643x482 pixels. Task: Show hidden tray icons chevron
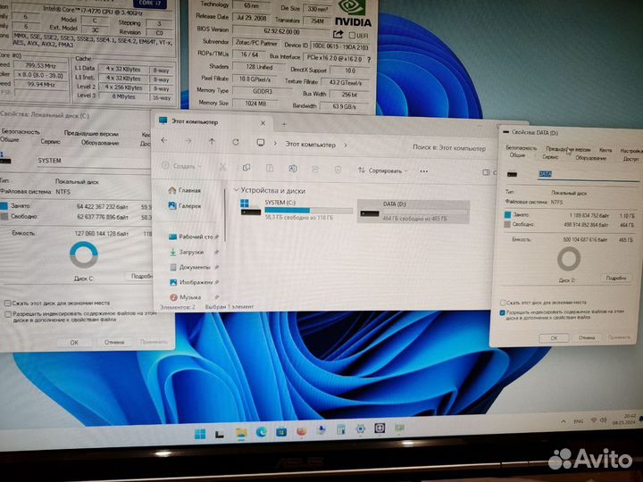coord(564,421)
